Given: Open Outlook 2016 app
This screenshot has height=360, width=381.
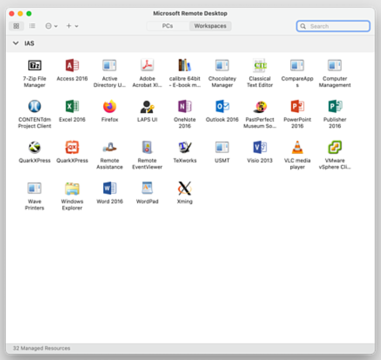Looking at the screenshot, I should click(222, 107).
